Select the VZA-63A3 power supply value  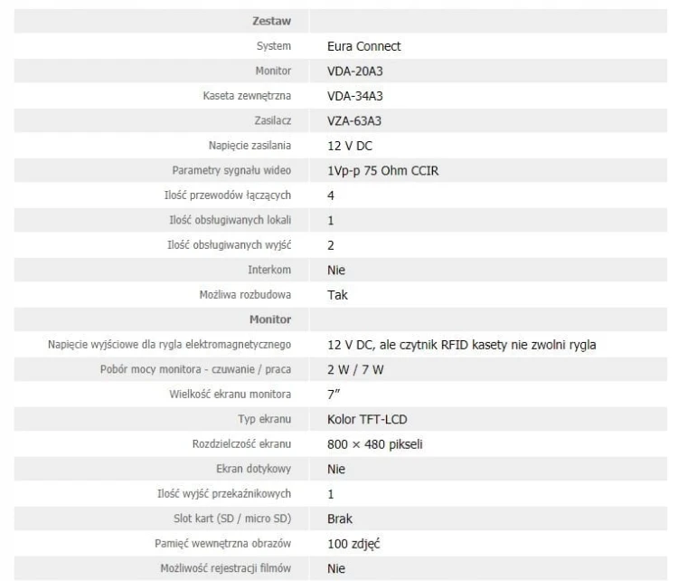354,120
